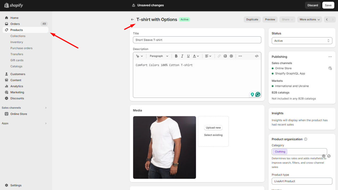Viewport: 338px width, 190px height.
Task: Open more formatting options ellipsis in editor
Action: 240,56
